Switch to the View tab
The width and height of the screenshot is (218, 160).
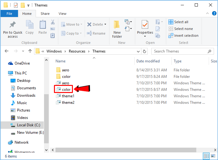click(x=62, y=14)
